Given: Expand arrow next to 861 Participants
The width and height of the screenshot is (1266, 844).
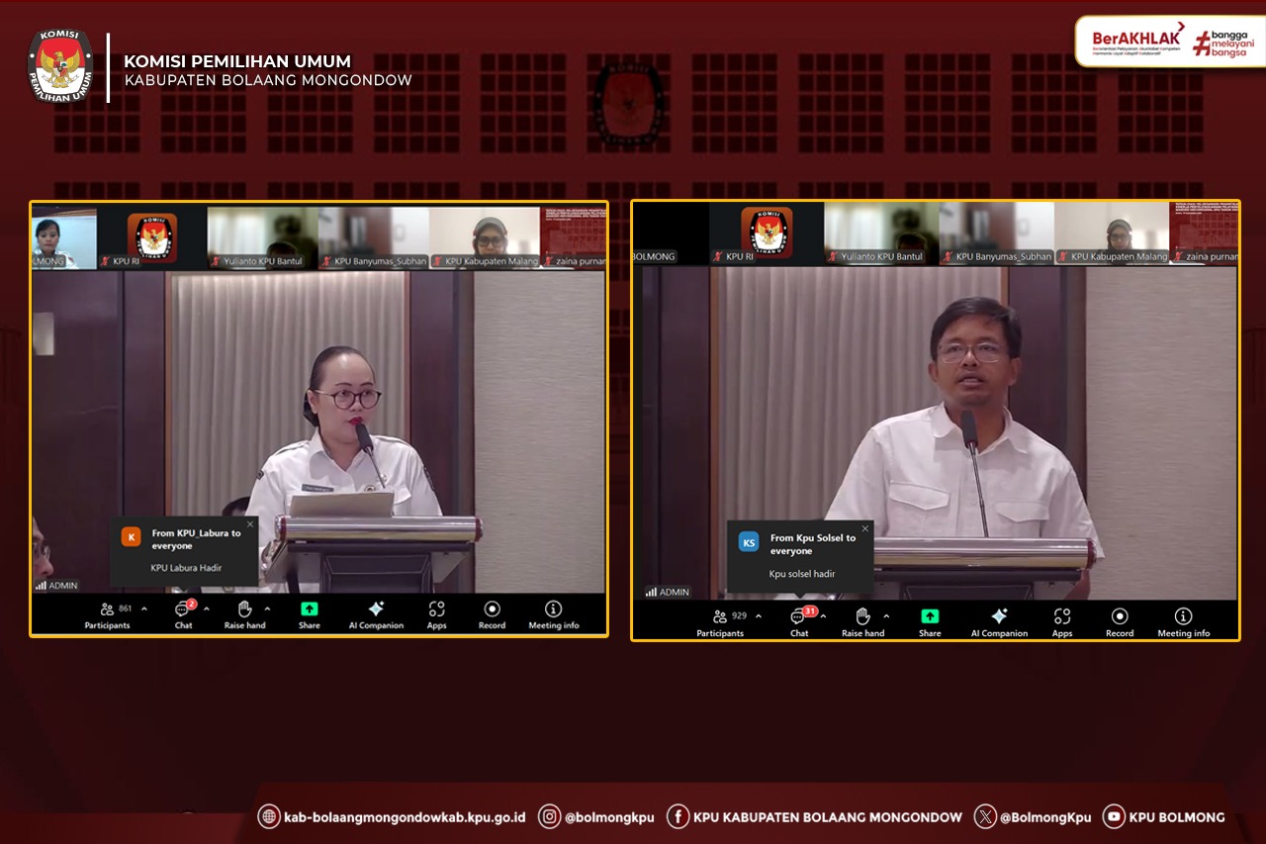Looking at the screenshot, I should [x=144, y=610].
